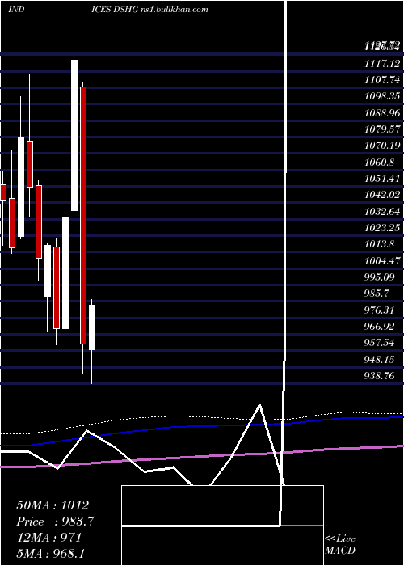The image size is (404, 566).
Task: Click the 1117.12 price level label
Action: (382, 64)
